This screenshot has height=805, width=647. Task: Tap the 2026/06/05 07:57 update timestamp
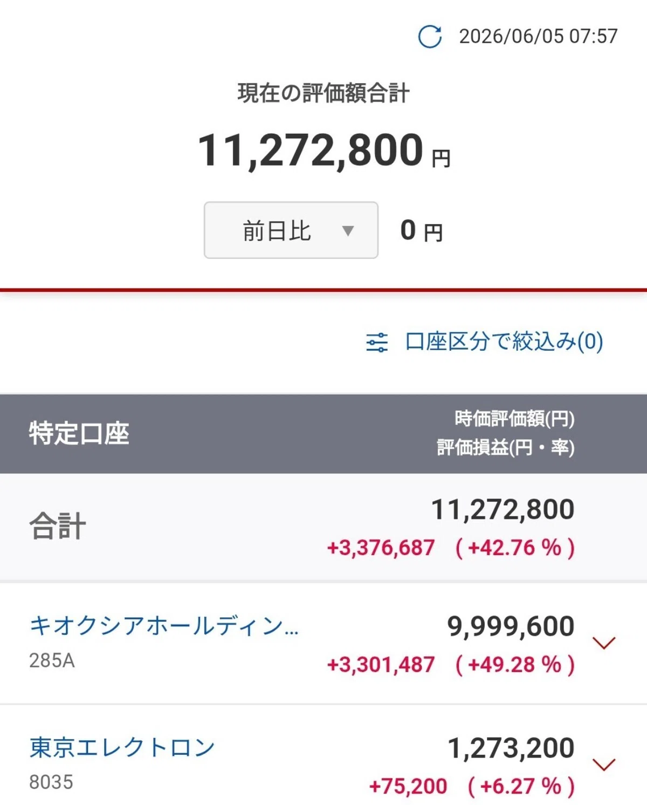(538, 37)
